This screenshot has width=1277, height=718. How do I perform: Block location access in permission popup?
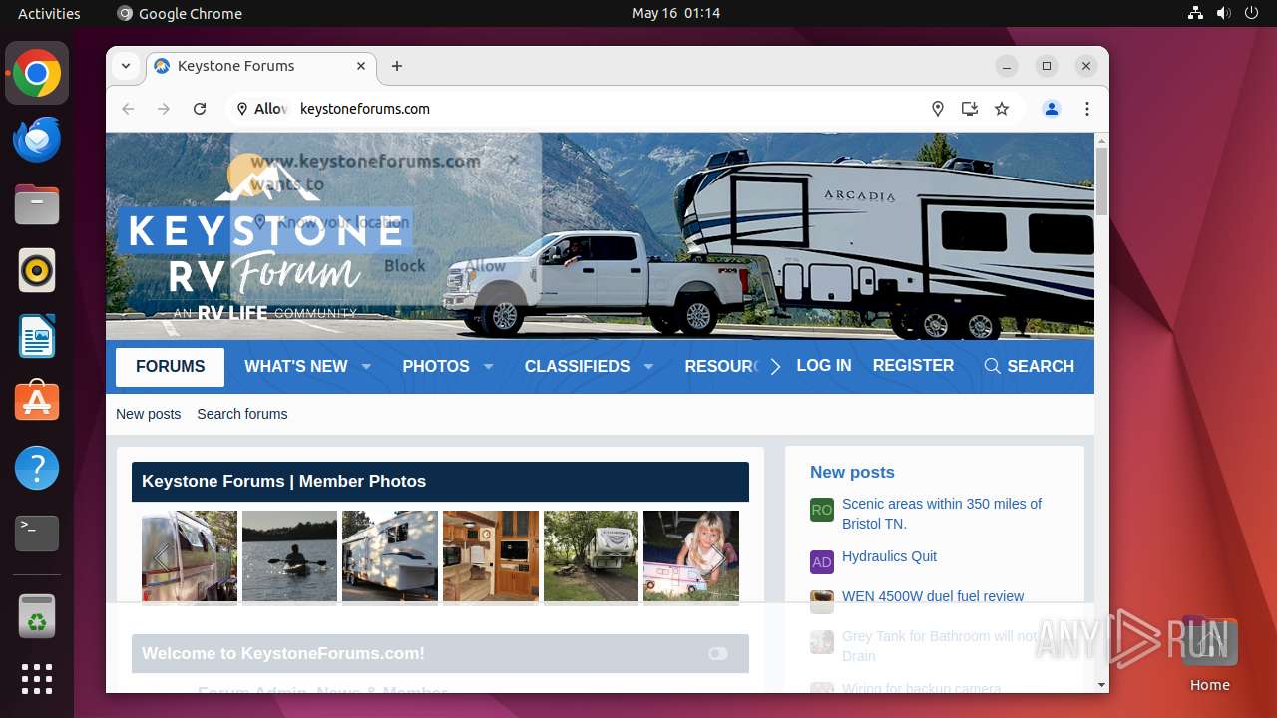pyautogui.click(x=405, y=266)
